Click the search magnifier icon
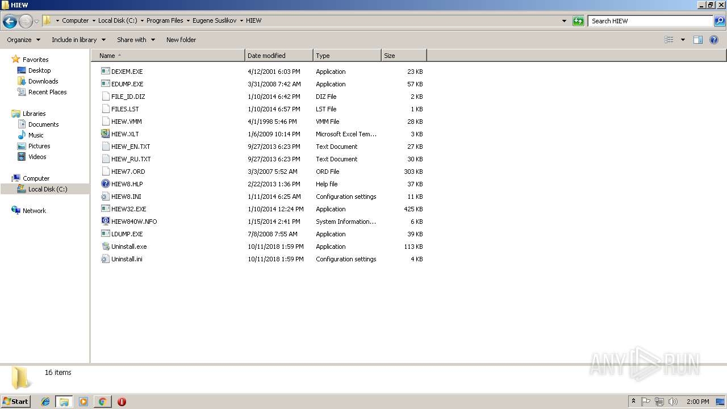 click(720, 21)
